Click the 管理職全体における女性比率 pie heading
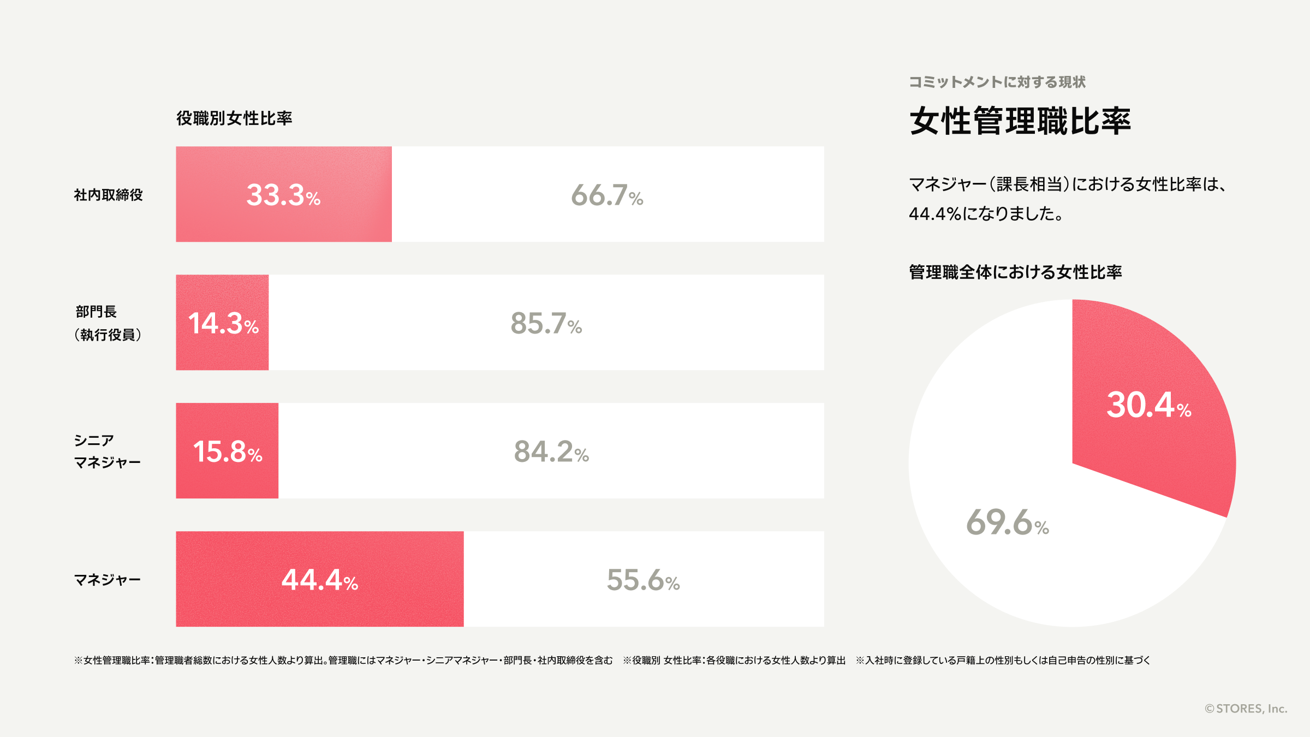Image resolution: width=1310 pixels, height=737 pixels. 1015,272
